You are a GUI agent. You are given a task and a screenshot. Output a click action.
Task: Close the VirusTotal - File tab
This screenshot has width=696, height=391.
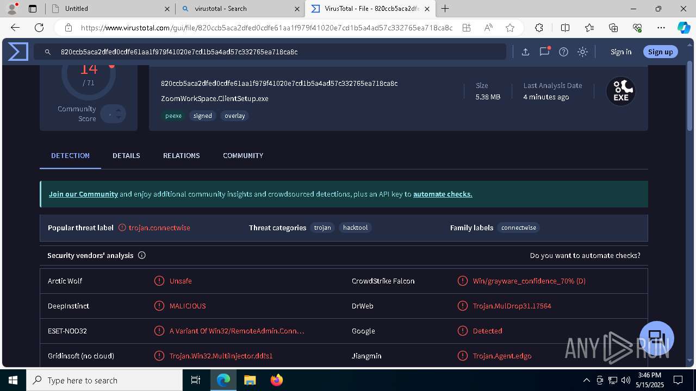click(427, 9)
